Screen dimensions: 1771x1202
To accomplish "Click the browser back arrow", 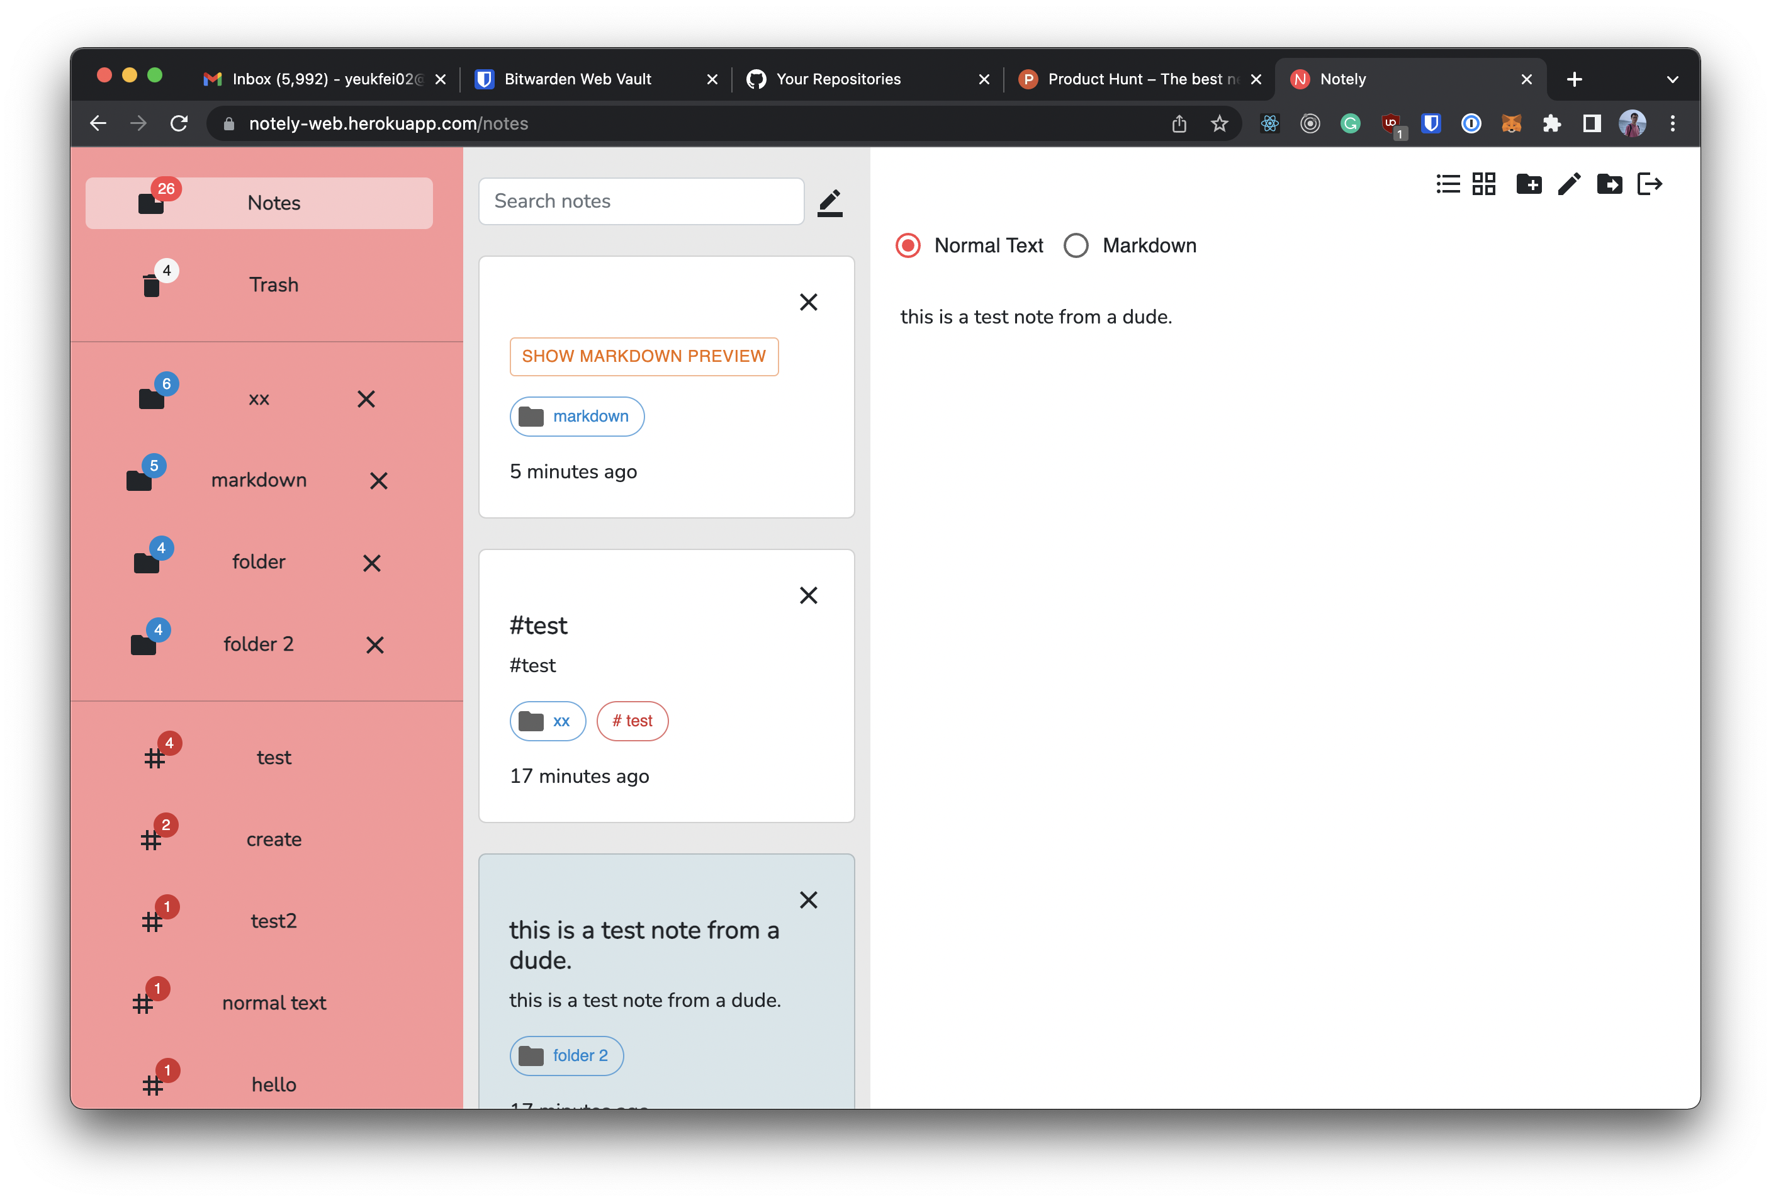I will click(98, 123).
